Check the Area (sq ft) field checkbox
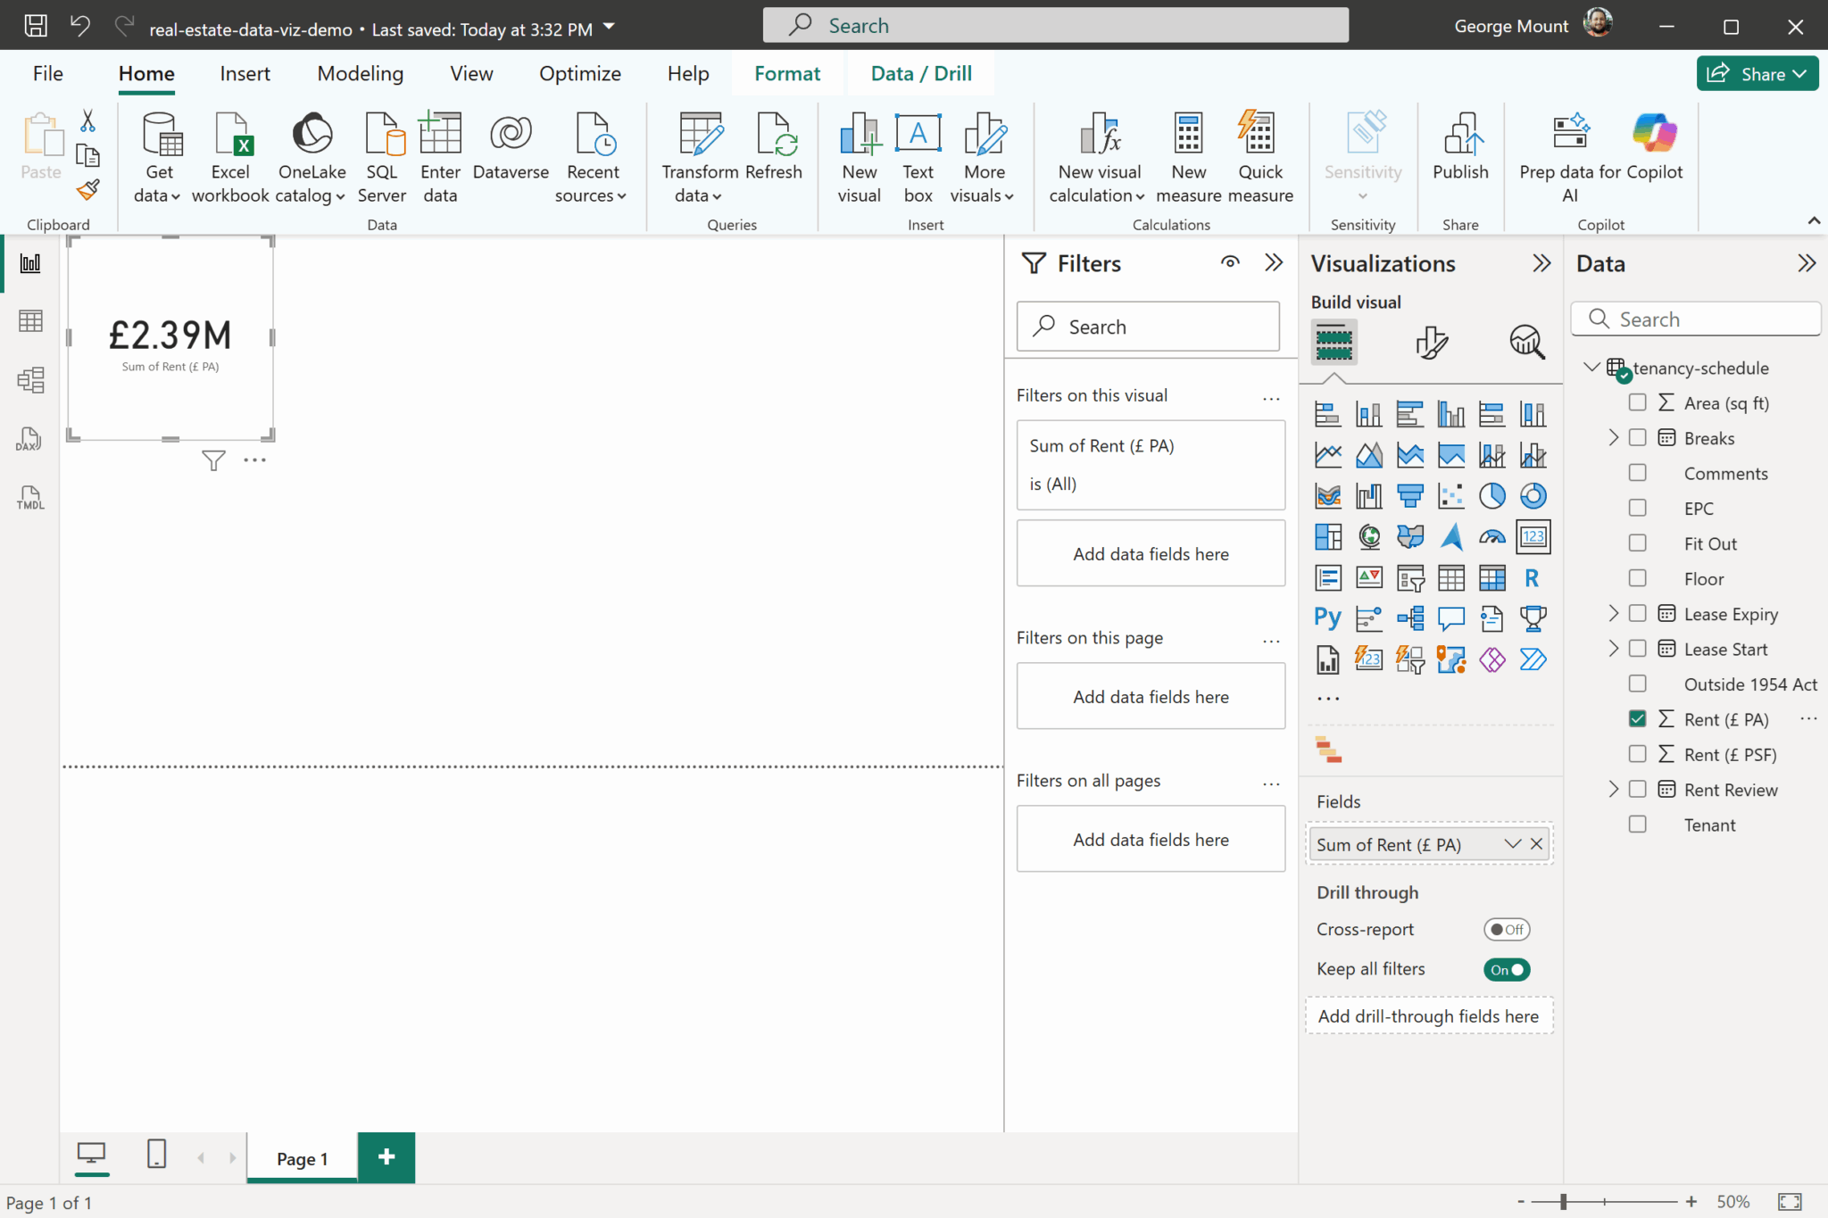This screenshot has height=1218, width=1828. point(1637,402)
